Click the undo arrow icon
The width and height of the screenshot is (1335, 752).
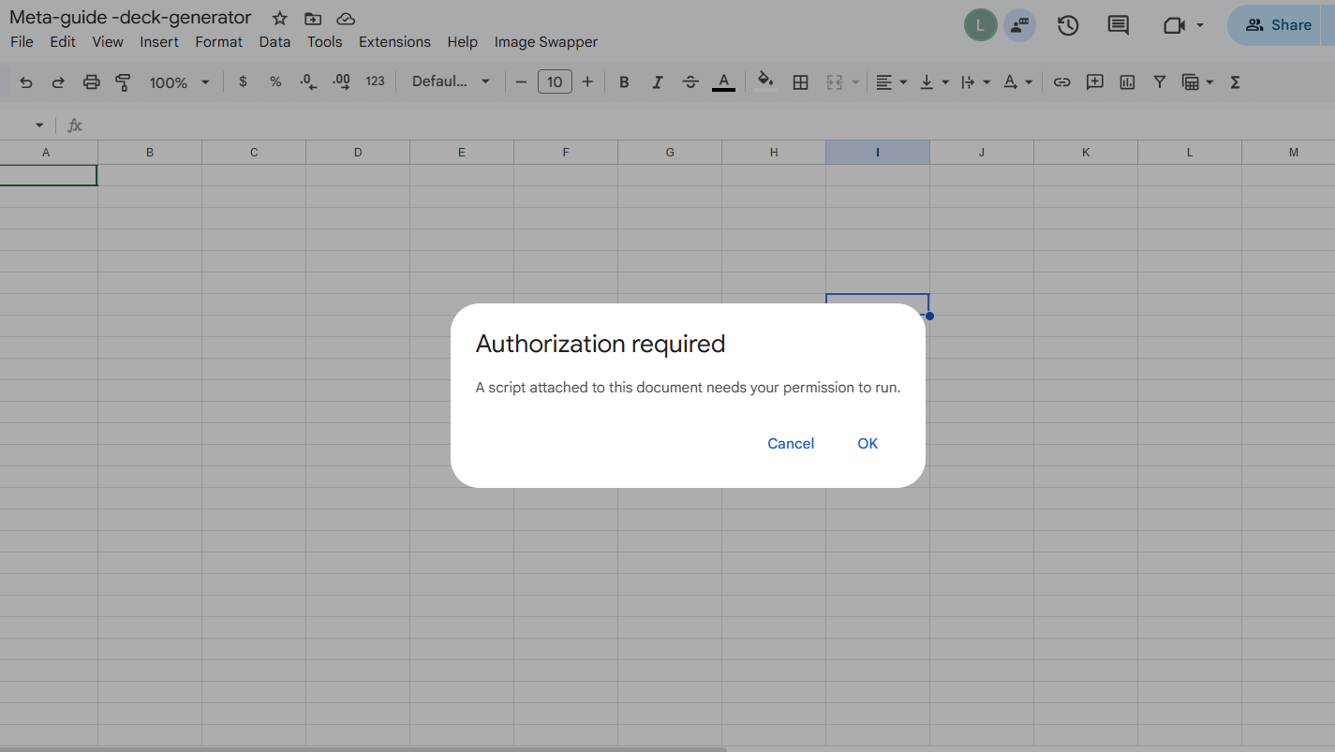coord(26,82)
